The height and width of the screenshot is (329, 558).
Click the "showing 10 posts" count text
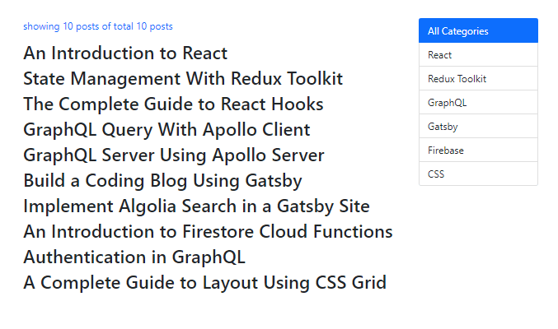tap(58, 26)
